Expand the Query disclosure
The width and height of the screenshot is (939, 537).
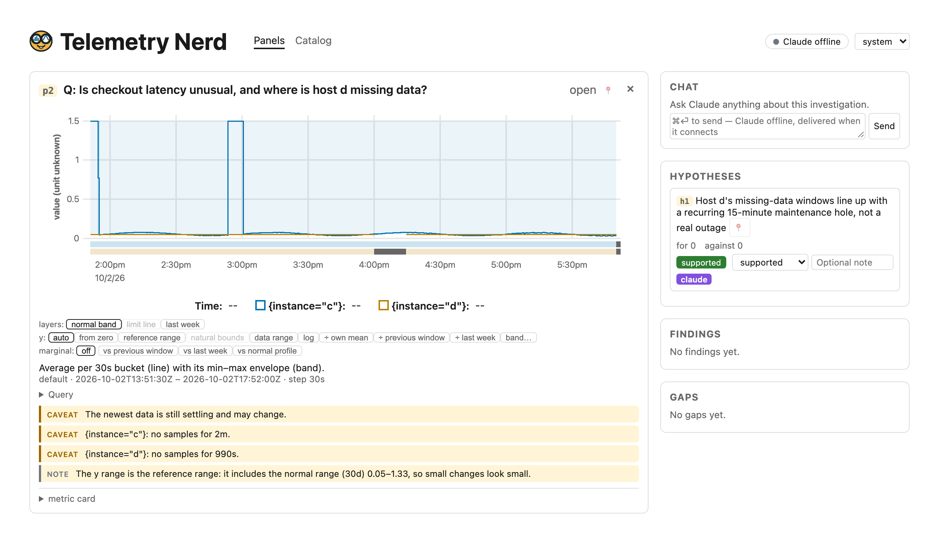(56, 394)
